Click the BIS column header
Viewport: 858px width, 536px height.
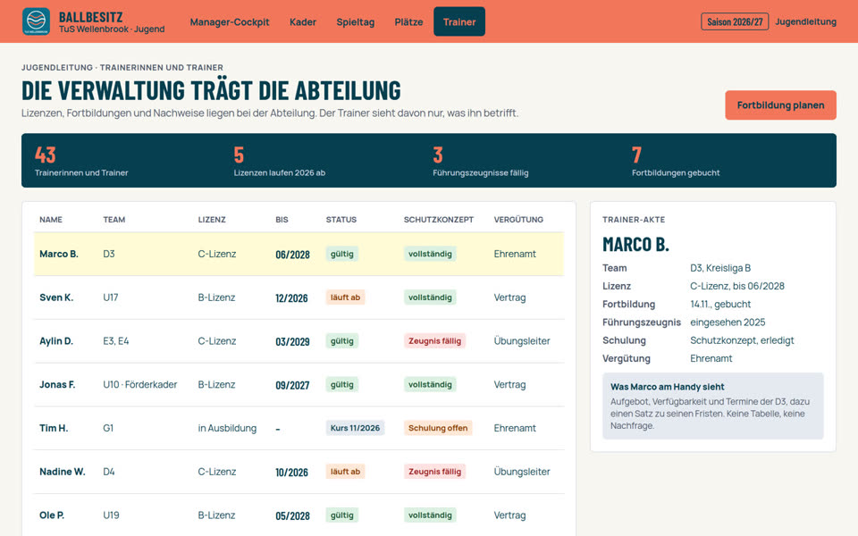click(x=282, y=220)
